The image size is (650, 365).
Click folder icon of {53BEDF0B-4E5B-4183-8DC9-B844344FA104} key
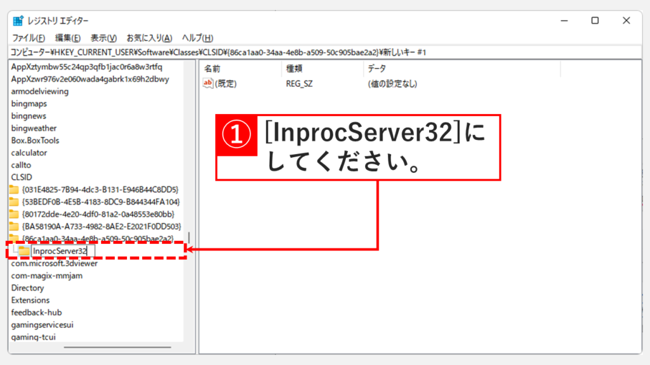(14, 202)
